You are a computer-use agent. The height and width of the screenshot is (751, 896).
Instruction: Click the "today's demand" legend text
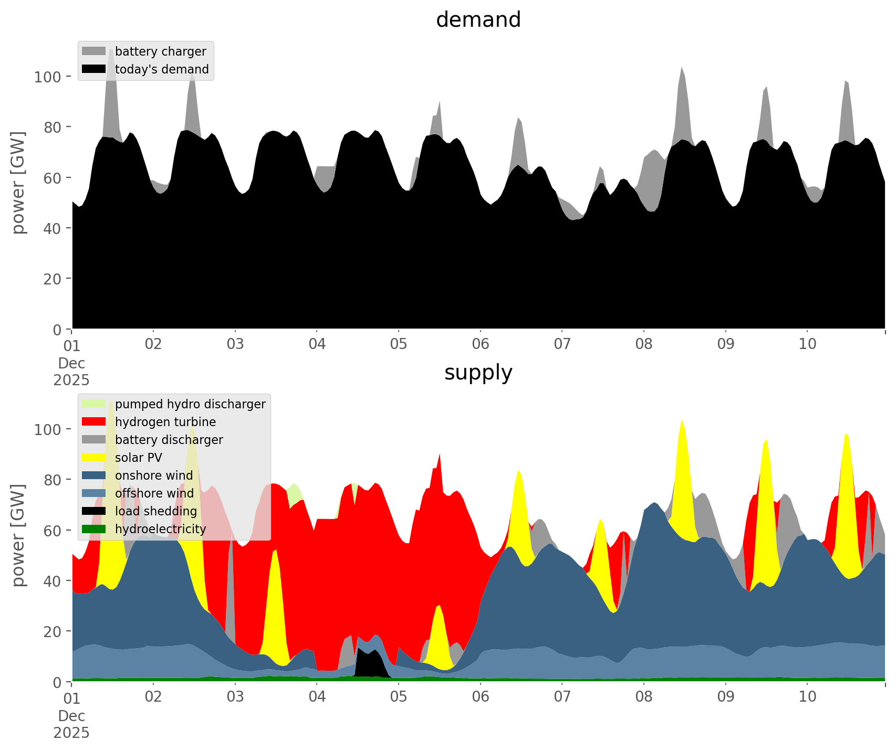click(x=162, y=69)
